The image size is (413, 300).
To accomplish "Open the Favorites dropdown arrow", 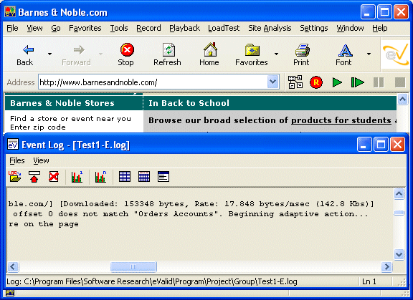I will [x=276, y=54].
